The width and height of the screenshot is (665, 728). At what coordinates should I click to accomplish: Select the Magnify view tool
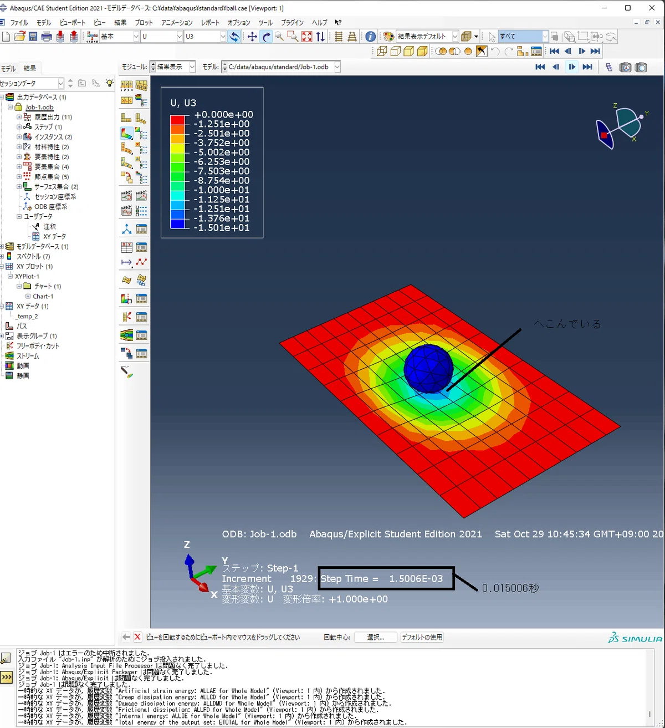pos(279,37)
